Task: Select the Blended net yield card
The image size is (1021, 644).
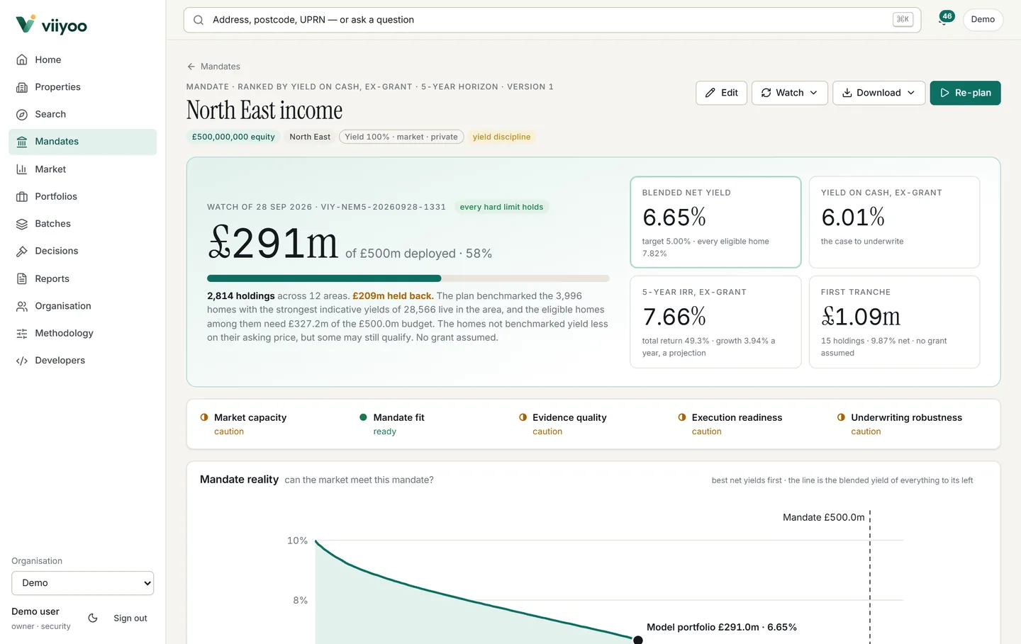Action: (x=715, y=222)
